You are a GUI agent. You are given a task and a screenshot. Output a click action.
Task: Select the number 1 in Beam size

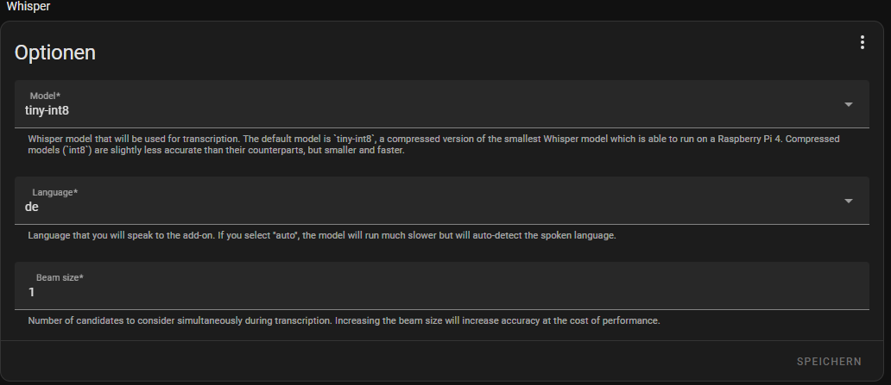(x=32, y=292)
